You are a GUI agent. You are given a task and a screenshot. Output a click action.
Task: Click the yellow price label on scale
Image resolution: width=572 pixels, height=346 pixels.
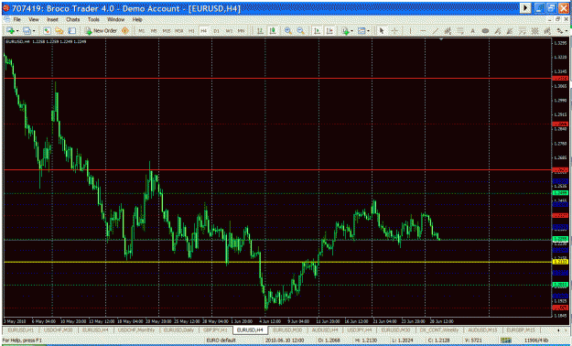[x=560, y=262]
